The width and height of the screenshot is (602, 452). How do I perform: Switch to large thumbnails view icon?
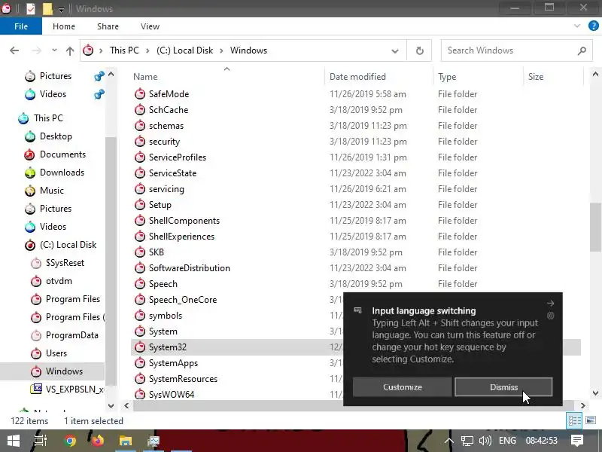591,420
